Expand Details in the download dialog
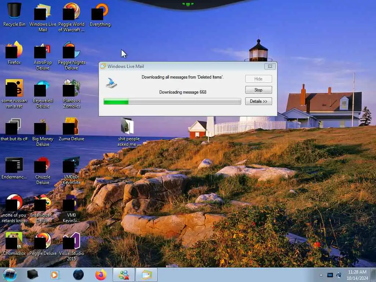This screenshot has height=282, width=376. pos(258,101)
